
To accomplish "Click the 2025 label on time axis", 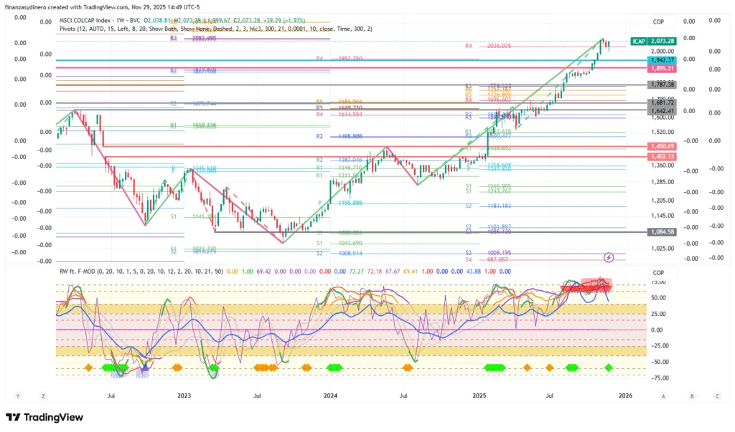I will point(479,395).
